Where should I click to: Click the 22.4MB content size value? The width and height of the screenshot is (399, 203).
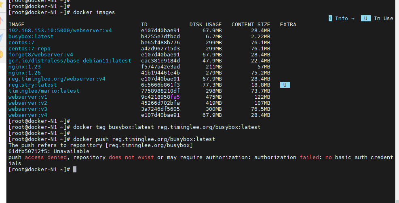point(261,60)
